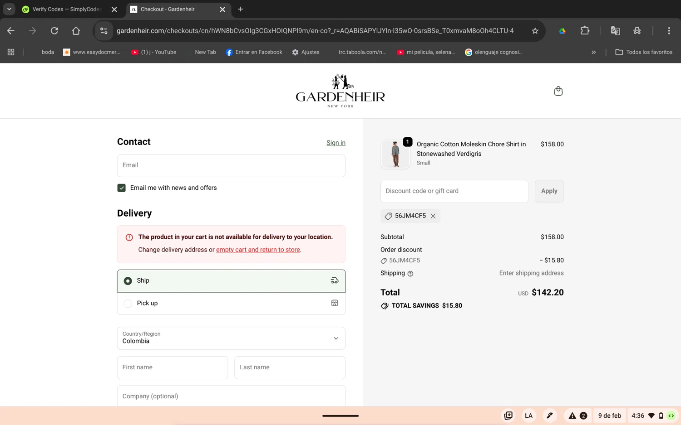Show more bookmarks with double chevron
Viewport: 681px width, 425px height.
593,52
